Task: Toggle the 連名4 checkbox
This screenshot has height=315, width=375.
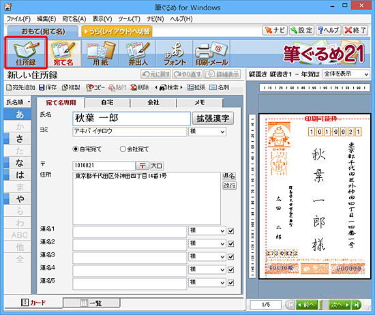Action: [230, 270]
